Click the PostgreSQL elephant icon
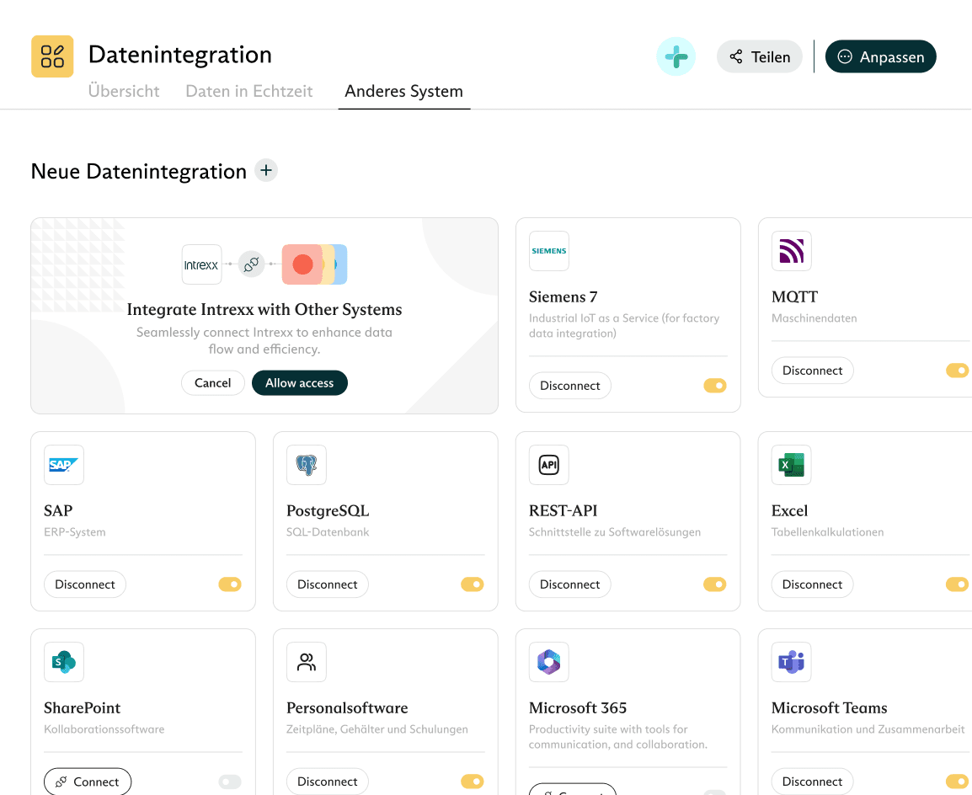The height and width of the screenshot is (795, 972). point(307,465)
